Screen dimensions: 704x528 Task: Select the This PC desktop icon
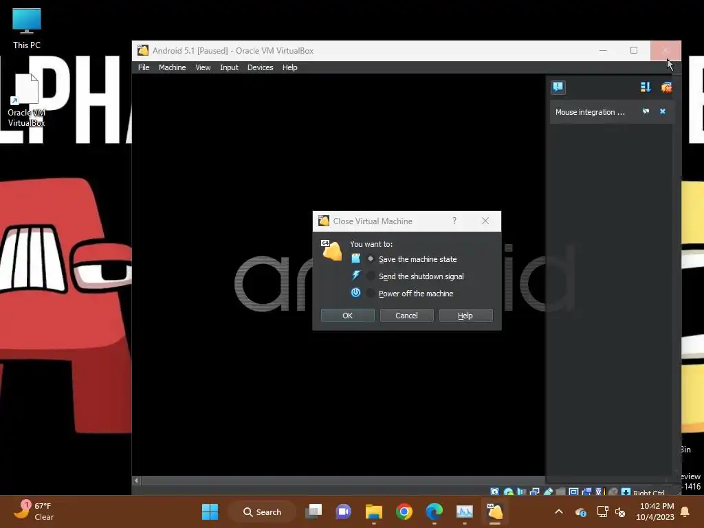click(x=27, y=28)
